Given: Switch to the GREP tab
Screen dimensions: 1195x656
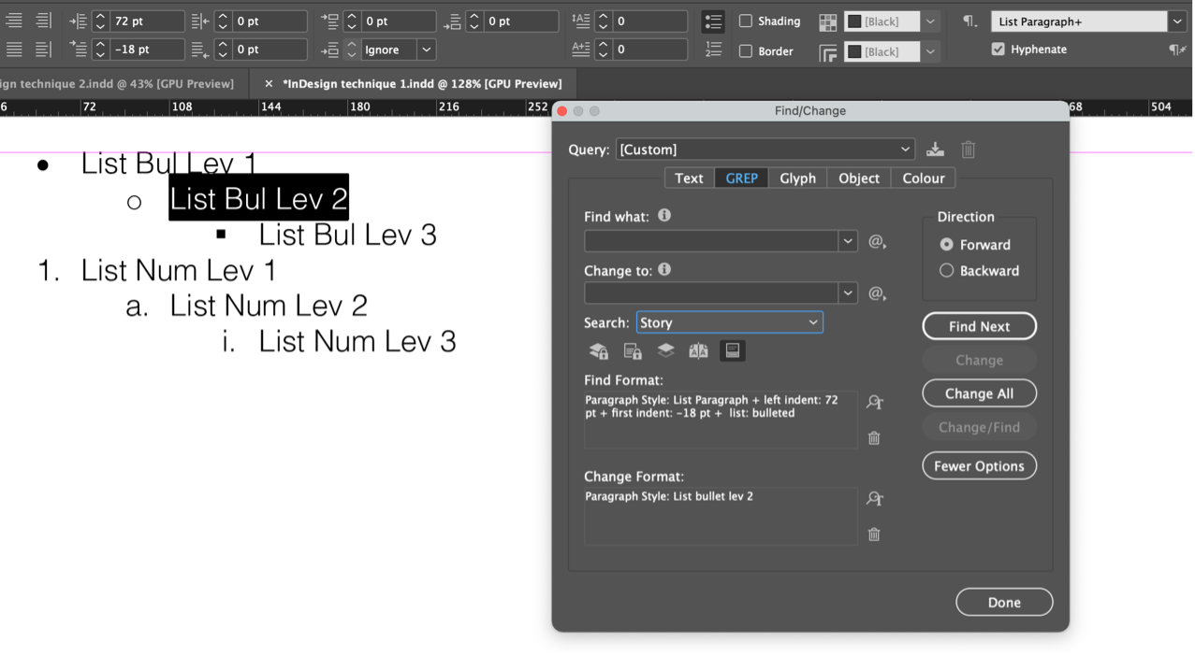Looking at the screenshot, I should click(740, 178).
